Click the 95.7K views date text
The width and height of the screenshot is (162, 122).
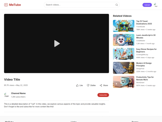[x=16, y=85]
